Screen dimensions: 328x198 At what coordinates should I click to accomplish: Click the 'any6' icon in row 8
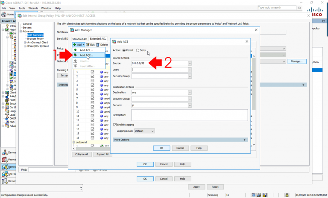tap(102, 103)
